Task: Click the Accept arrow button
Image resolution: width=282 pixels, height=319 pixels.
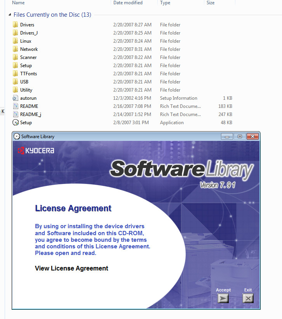Action: 223,298
